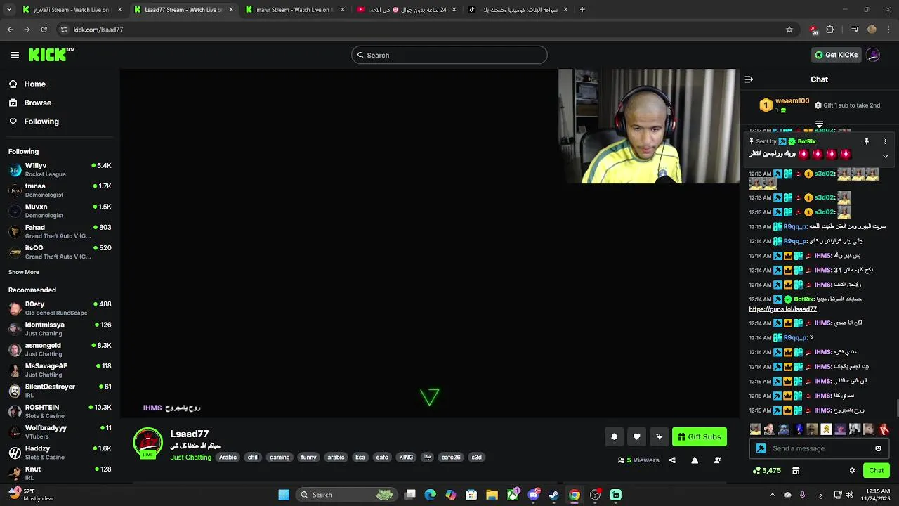The height and width of the screenshot is (506, 899).
Task: Collapse the chat panel arrow icon
Action: click(749, 79)
